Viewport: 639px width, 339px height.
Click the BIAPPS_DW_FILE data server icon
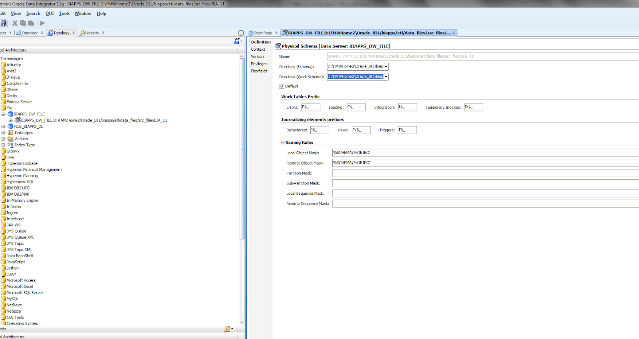pyautogui.click(x=10, y=114)
